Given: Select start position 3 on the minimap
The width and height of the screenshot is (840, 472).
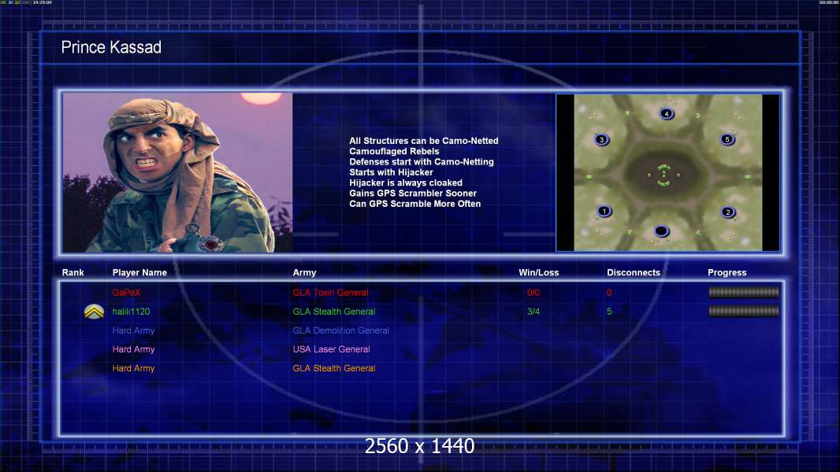Looking at the screenshot, I should click(x=601, y=140).
